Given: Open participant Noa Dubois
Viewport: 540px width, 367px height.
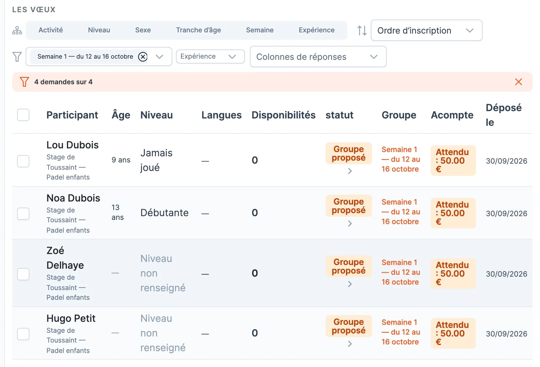Looking at the screenshot, I should (x=73, y=198).
